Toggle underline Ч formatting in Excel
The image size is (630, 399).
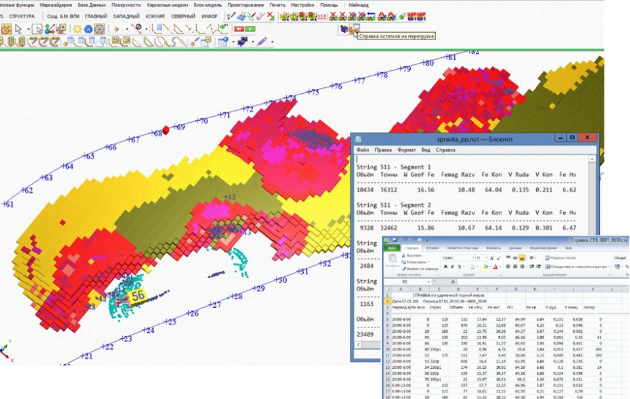pos(460,267)
